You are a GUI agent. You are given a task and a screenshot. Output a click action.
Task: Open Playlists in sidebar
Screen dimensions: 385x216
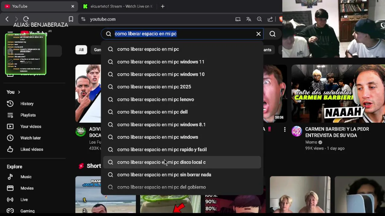tap(28, 115)
